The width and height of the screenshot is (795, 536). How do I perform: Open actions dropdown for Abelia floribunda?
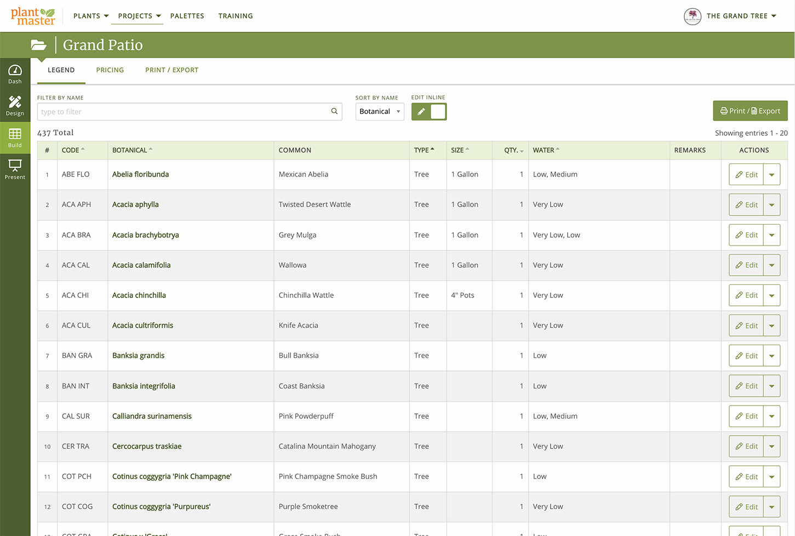(772, 174)
